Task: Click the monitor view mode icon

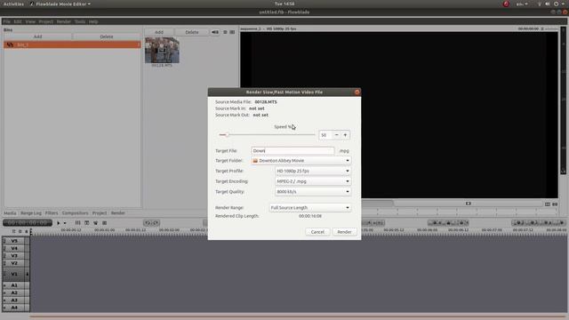Action: coord(548,204)
